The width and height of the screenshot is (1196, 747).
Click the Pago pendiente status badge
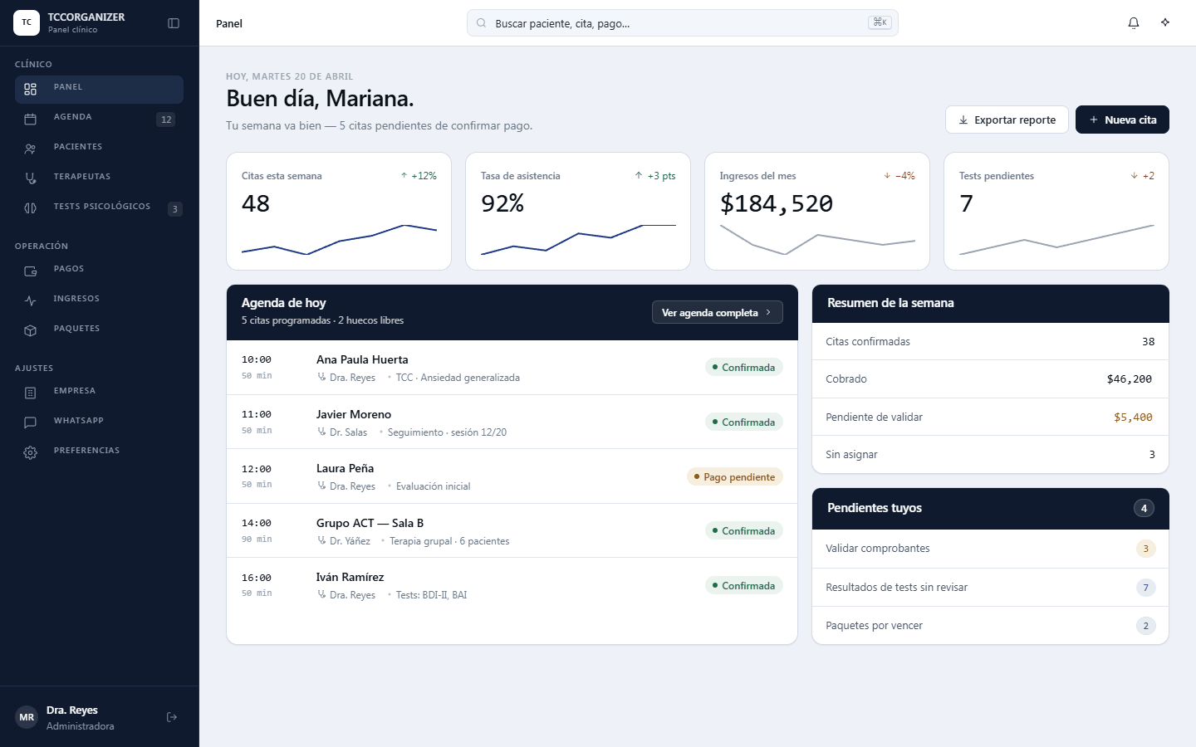pos(735,477)
